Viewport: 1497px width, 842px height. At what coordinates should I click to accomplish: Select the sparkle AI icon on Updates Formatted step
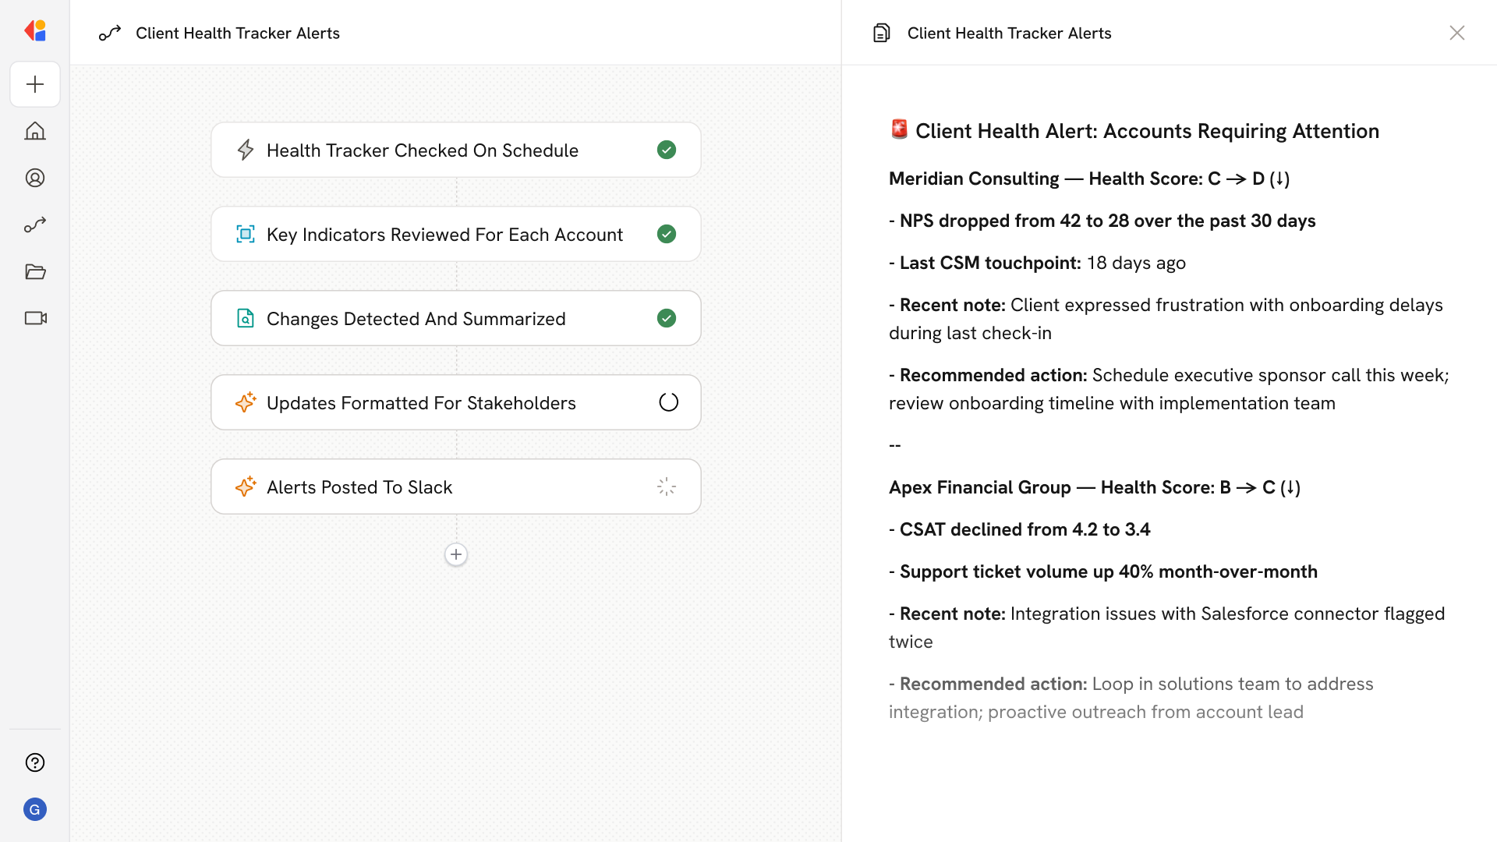click(x=246, y=402)
